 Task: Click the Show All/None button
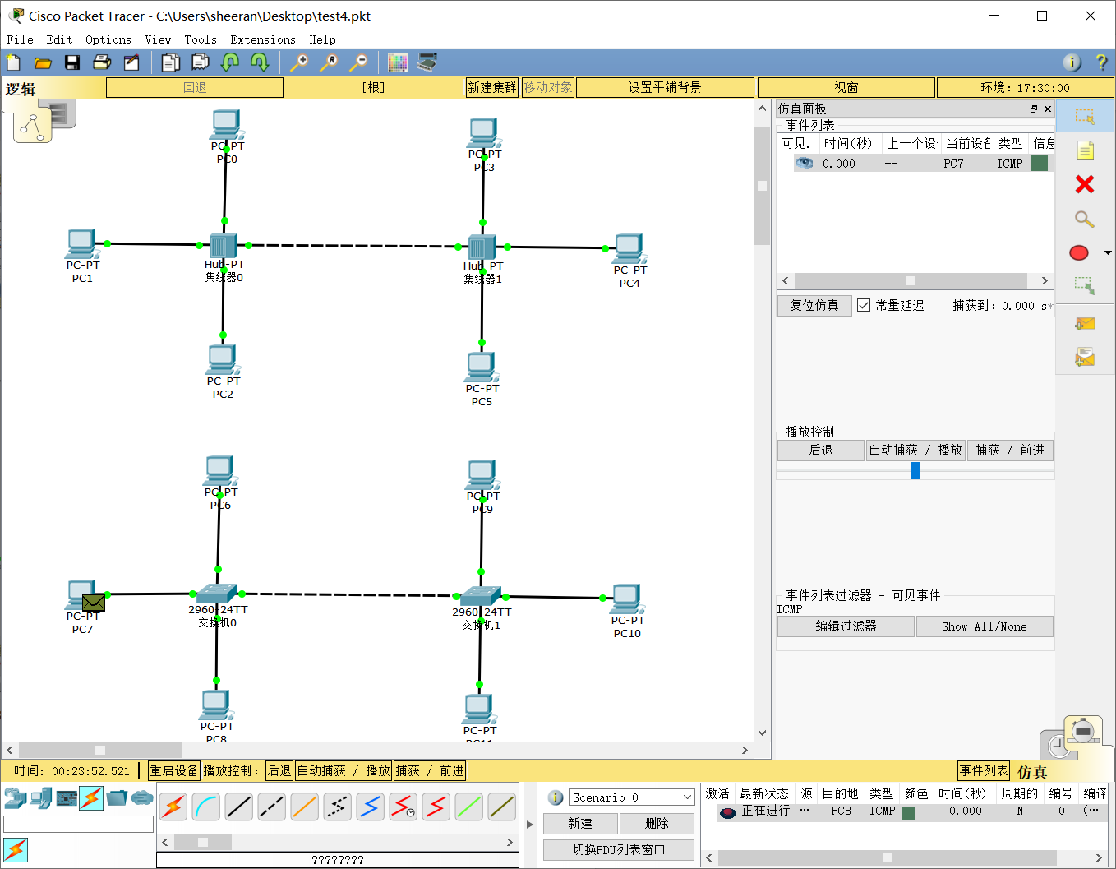[984, 626]
